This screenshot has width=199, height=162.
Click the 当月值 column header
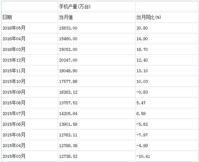coord(66,17)
